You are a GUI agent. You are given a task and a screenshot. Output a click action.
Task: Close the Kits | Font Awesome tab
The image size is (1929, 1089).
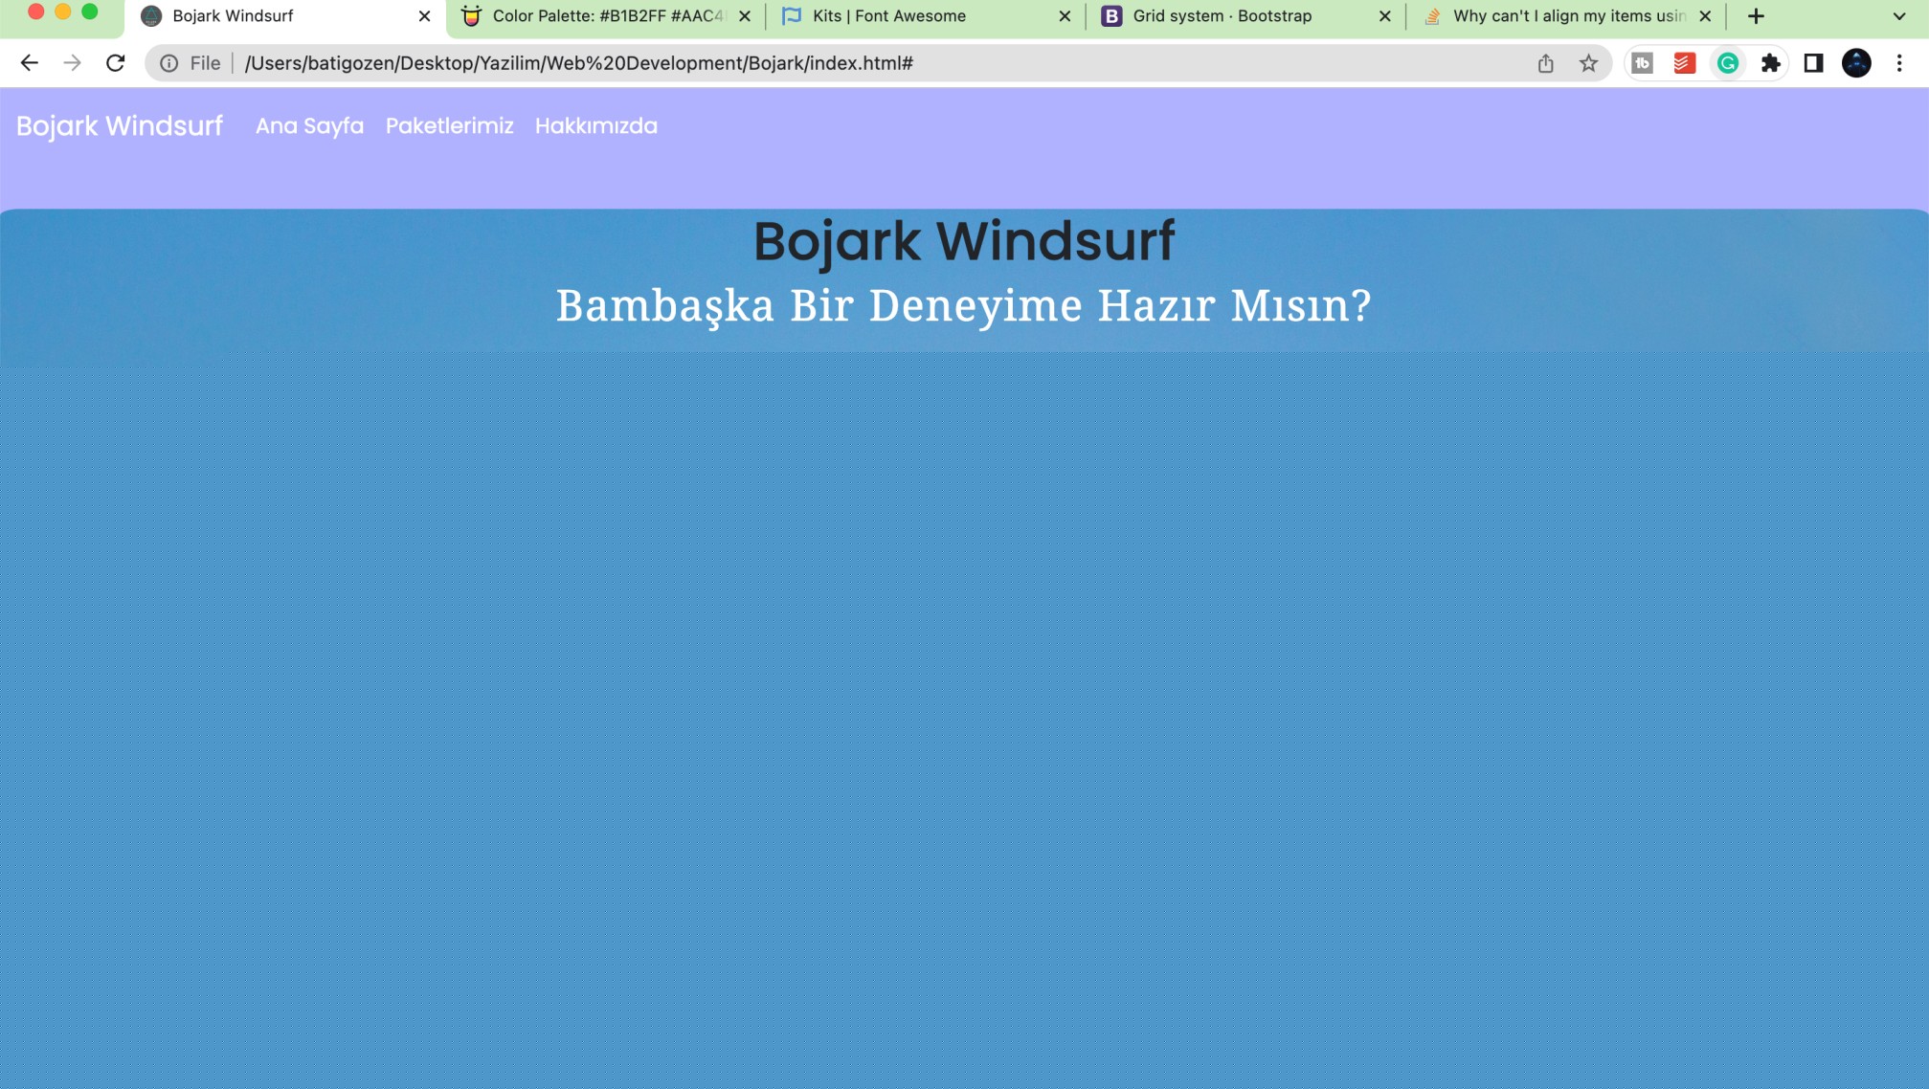pos(1065,16)
